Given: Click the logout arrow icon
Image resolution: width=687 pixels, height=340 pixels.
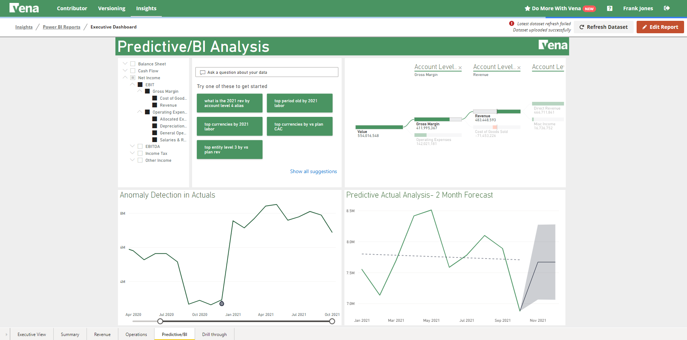Looking at the screenshot, I should click(667, 8).
